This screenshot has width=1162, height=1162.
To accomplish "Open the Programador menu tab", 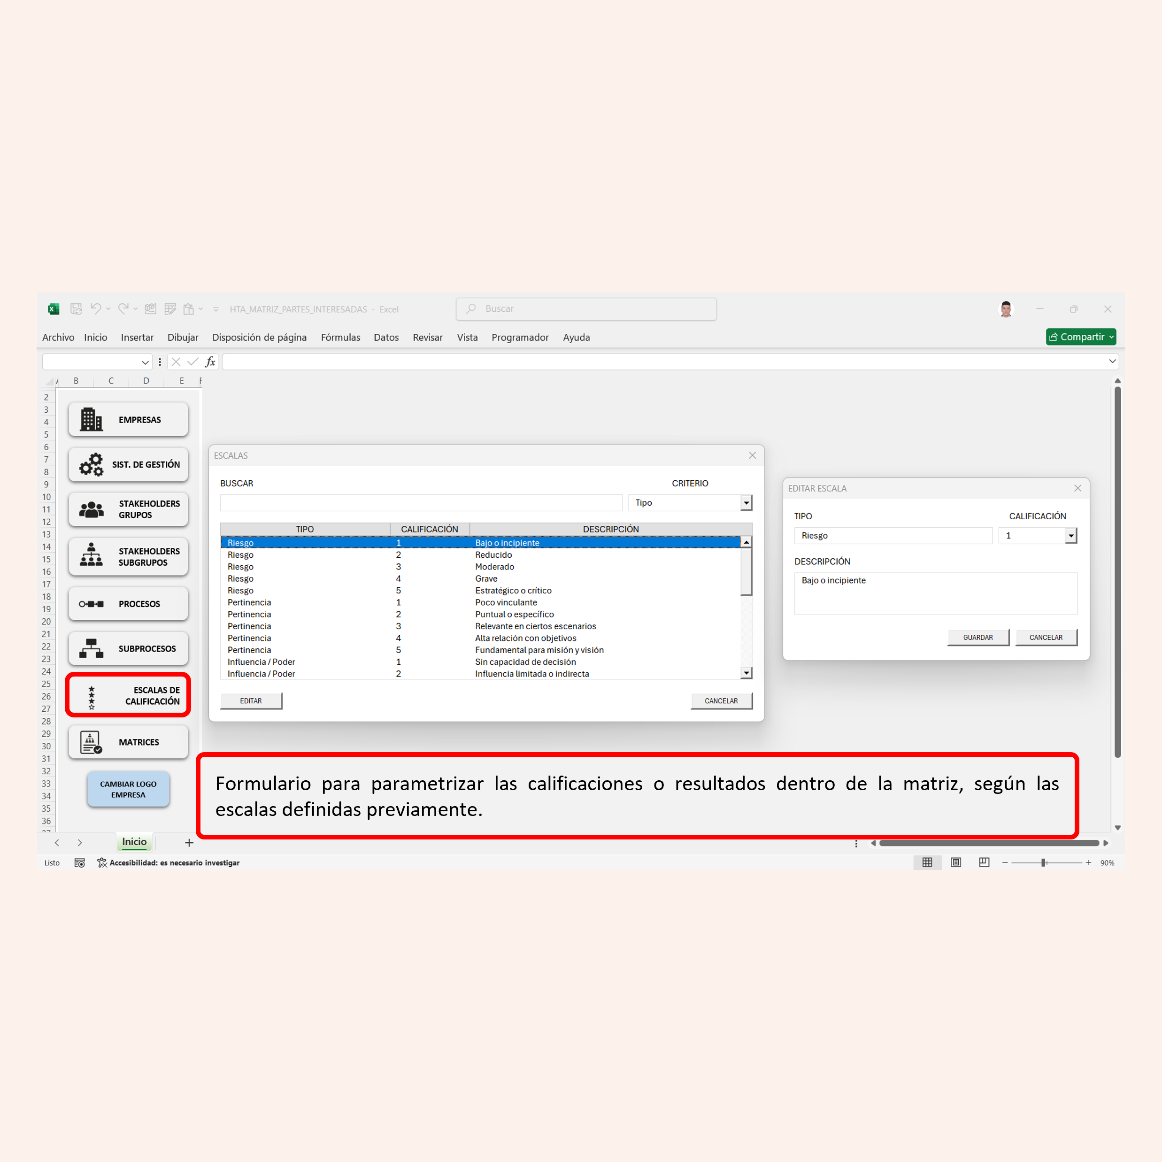I will [x=520, y=338].
